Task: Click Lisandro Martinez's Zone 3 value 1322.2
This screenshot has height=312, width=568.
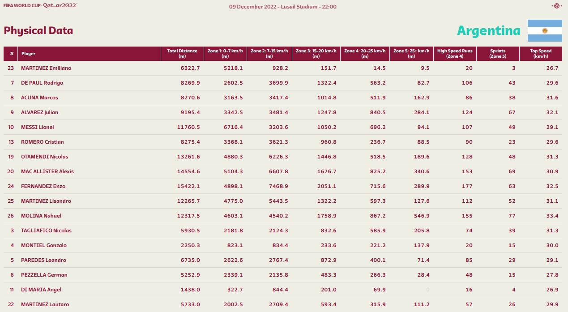Action: (x=327, y=201)
